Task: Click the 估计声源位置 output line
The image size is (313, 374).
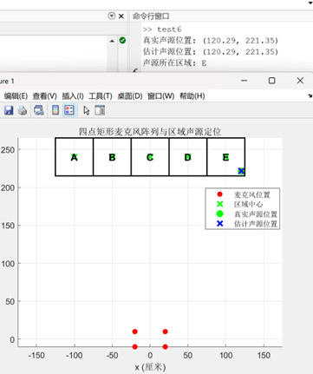Action: pyautogui.click(x=211, y=52)
